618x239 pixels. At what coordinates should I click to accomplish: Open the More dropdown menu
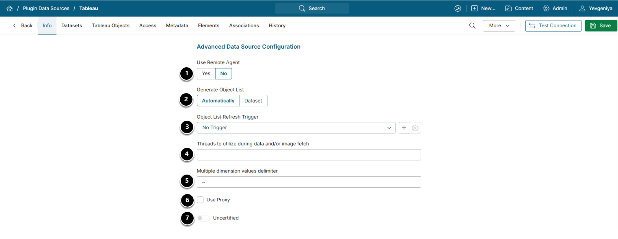[499, 26]
